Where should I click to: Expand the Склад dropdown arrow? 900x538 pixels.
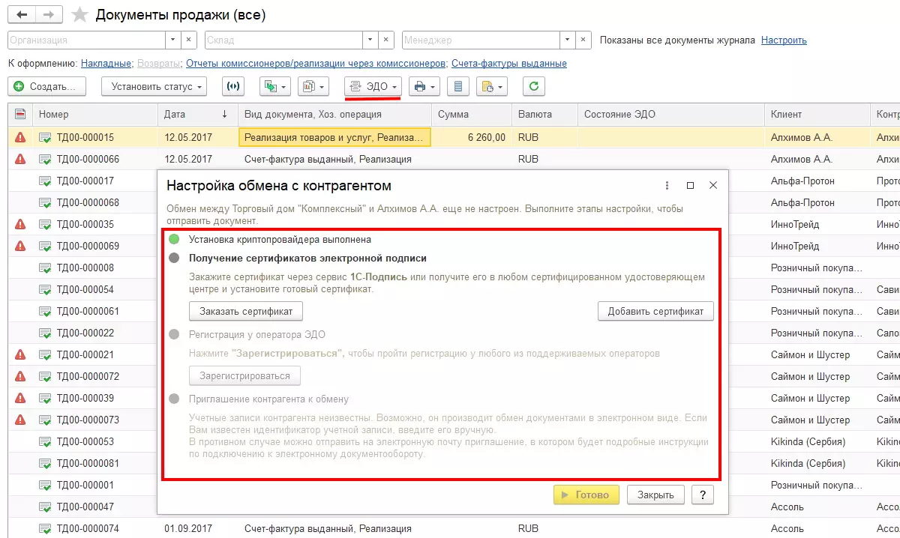click(x=370, y=40)
